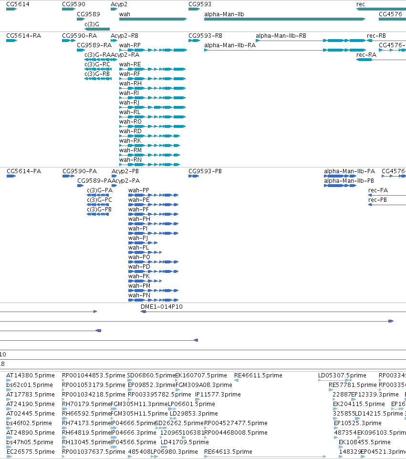This screenshot has height=459, width=406.
Task: Select the CG9590 gene label
Action: coord(74,4)
